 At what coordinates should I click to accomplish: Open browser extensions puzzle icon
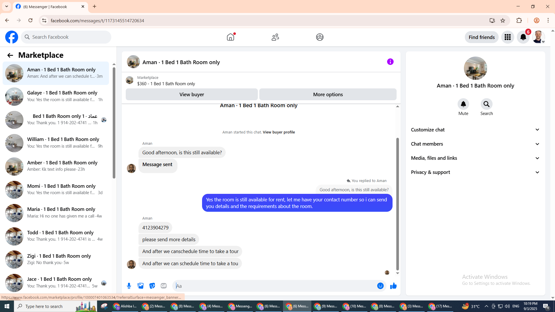coord(519,20)
